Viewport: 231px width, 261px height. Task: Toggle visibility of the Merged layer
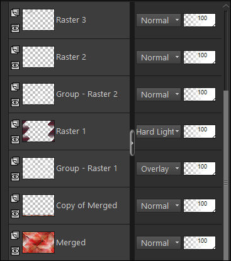pyautogui.click(x=15, y=251)
